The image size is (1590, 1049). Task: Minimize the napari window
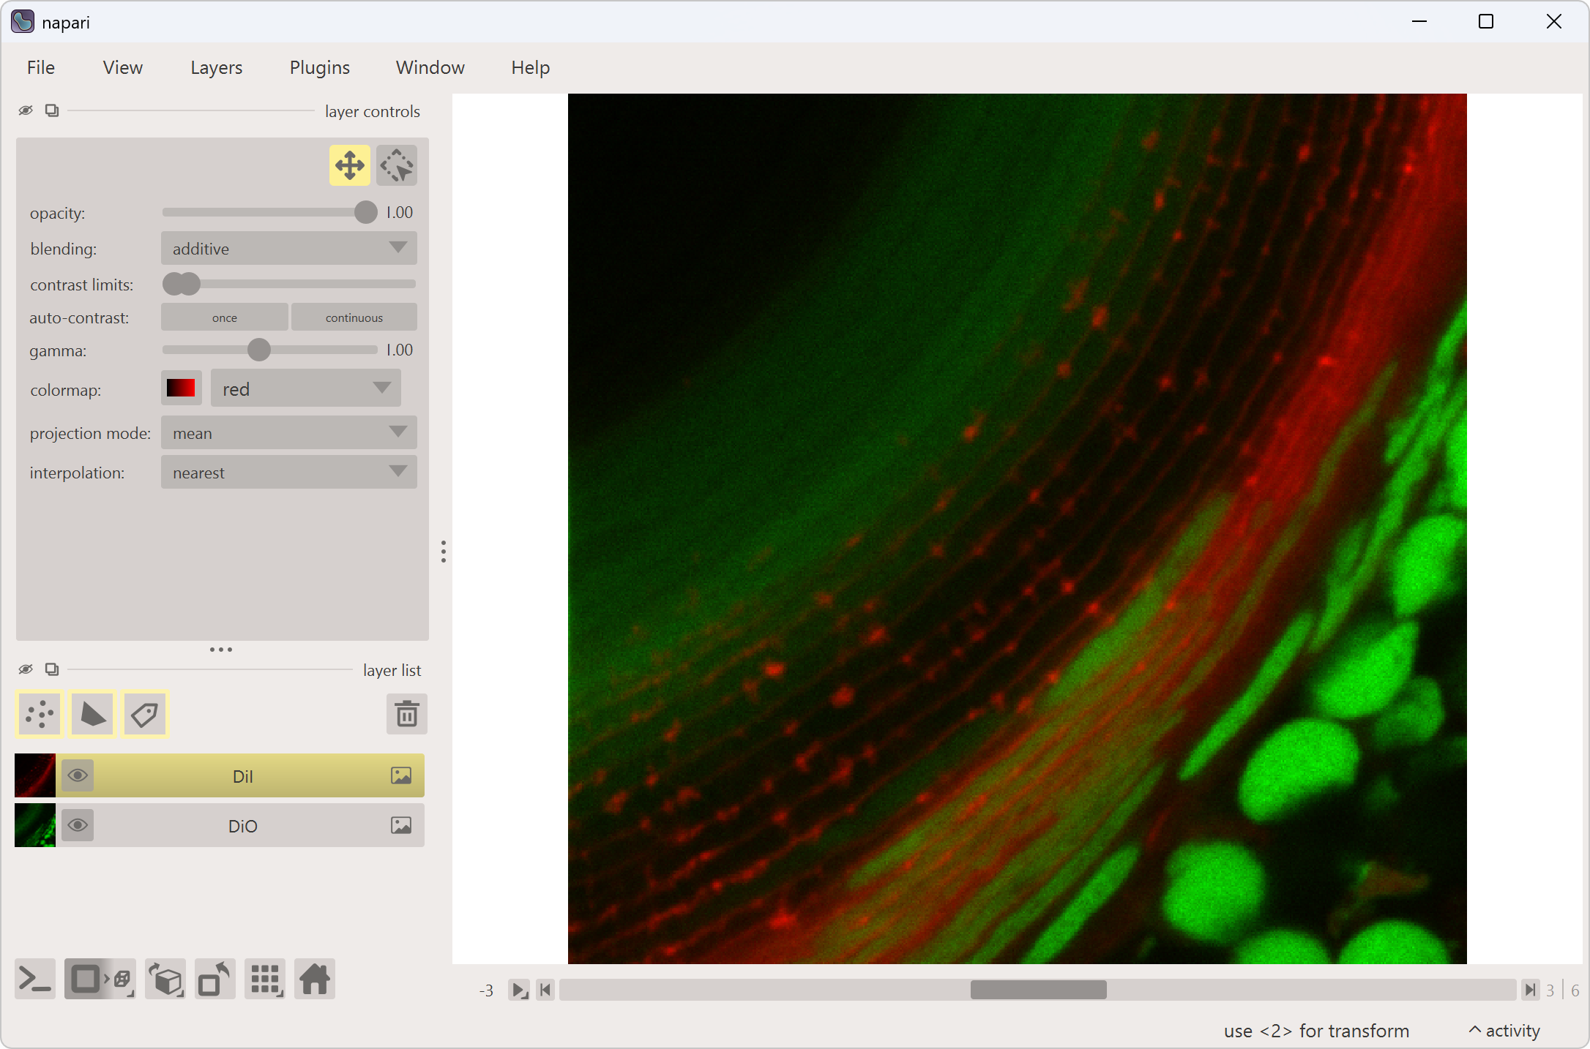1419,22
